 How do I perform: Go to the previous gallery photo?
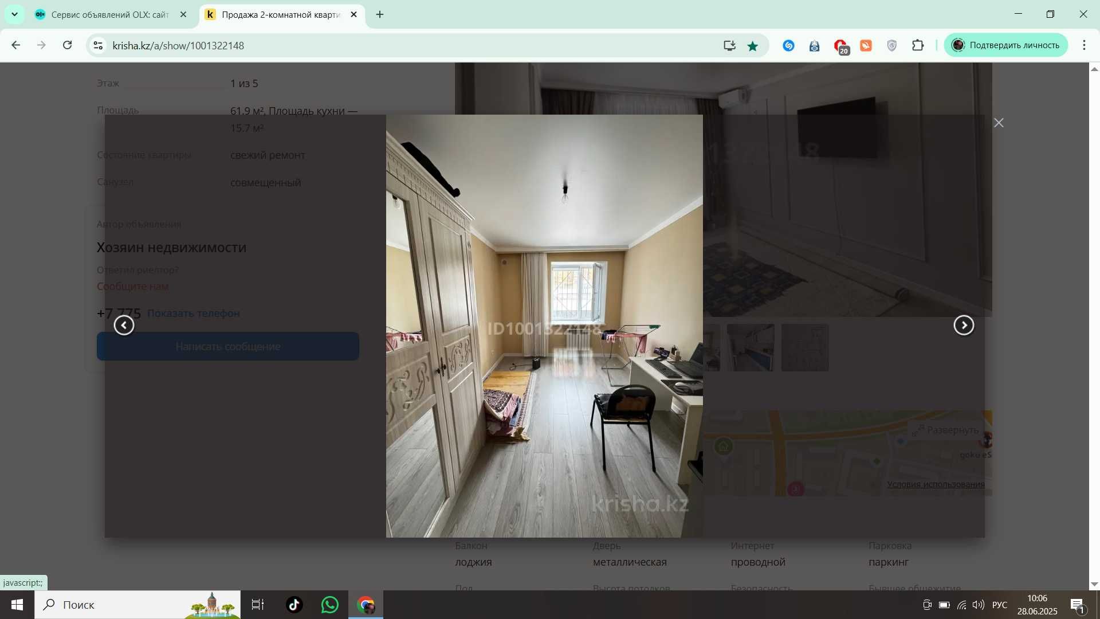[124, 326]
